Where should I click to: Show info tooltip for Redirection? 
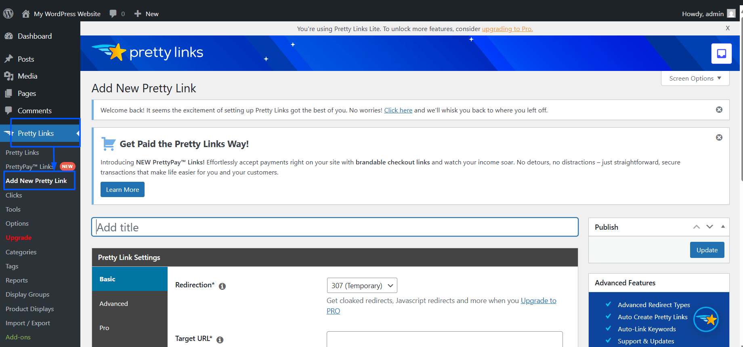click(x=222, y=286)
